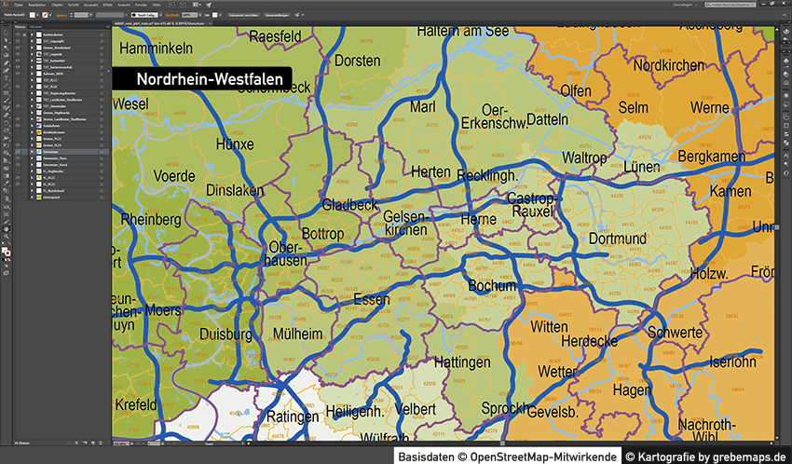Click the Illustrator Ai logo icon

(x=6, y=5)
